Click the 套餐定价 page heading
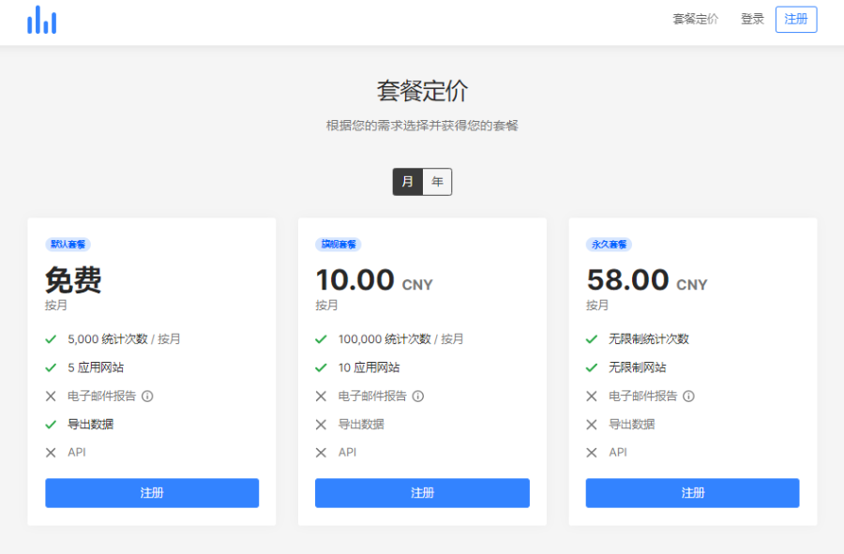Image resolution: width=844 pixels, height=554 pixels. tap(423, 90)
